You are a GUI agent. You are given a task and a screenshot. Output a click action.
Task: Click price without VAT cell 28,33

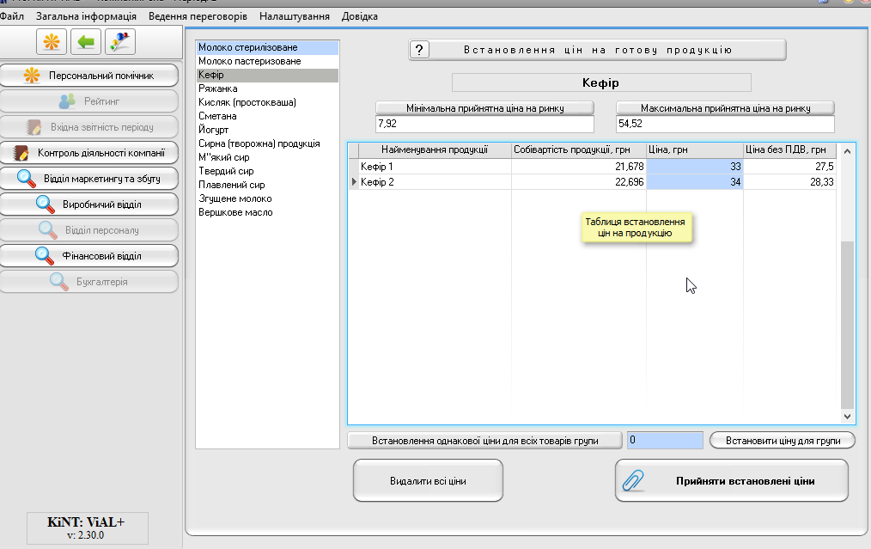789,181
